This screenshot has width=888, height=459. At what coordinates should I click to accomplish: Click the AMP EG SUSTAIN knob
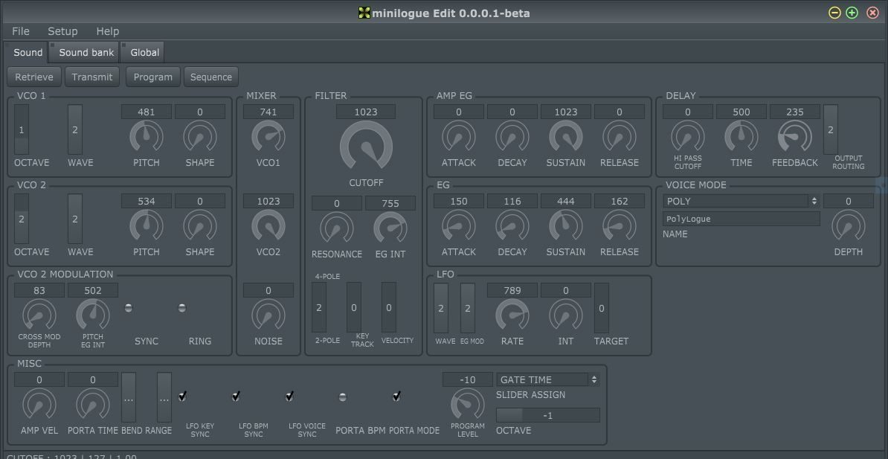(565, 138)
